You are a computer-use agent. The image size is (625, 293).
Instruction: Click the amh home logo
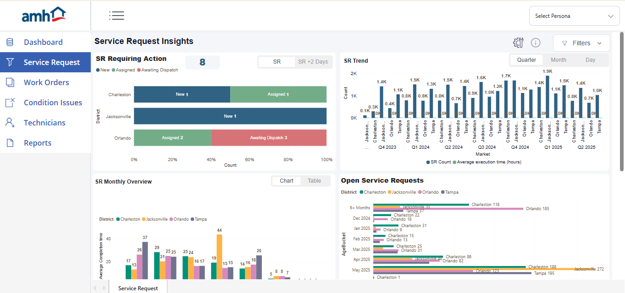click(44, 15)
